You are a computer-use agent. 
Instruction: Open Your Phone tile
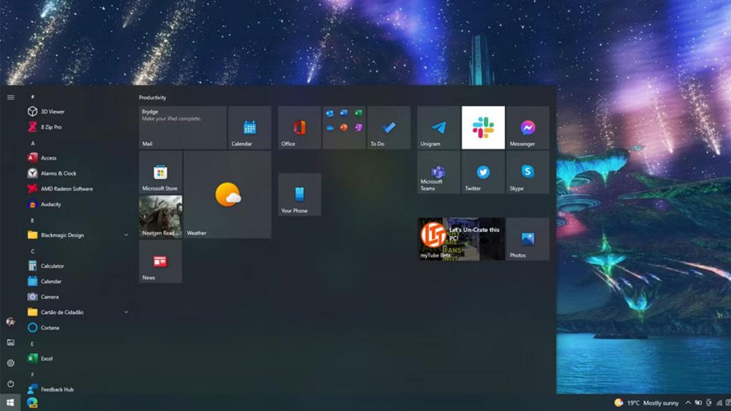point(299,195)
